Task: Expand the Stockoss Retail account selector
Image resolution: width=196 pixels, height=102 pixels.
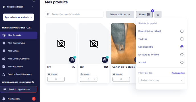Action: pyautogui.click(x=18, y=7)
